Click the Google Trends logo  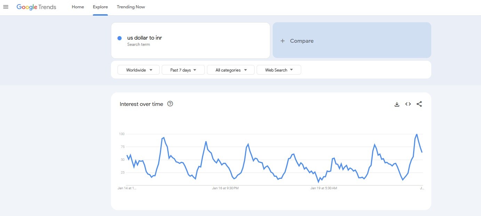point(36,7)
